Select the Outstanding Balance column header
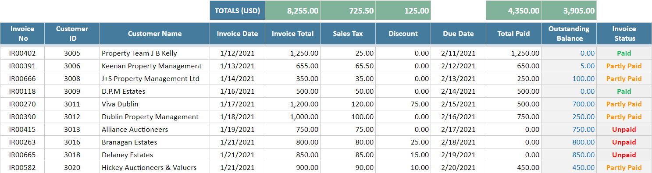652x173 pixels. point(569,34)
